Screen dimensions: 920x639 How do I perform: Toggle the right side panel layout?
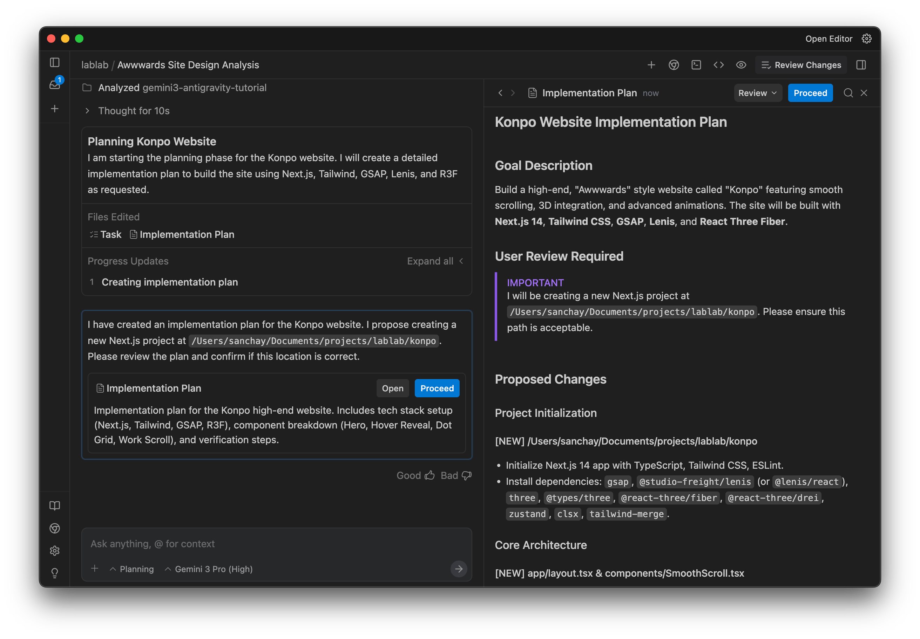click(861, 65)
